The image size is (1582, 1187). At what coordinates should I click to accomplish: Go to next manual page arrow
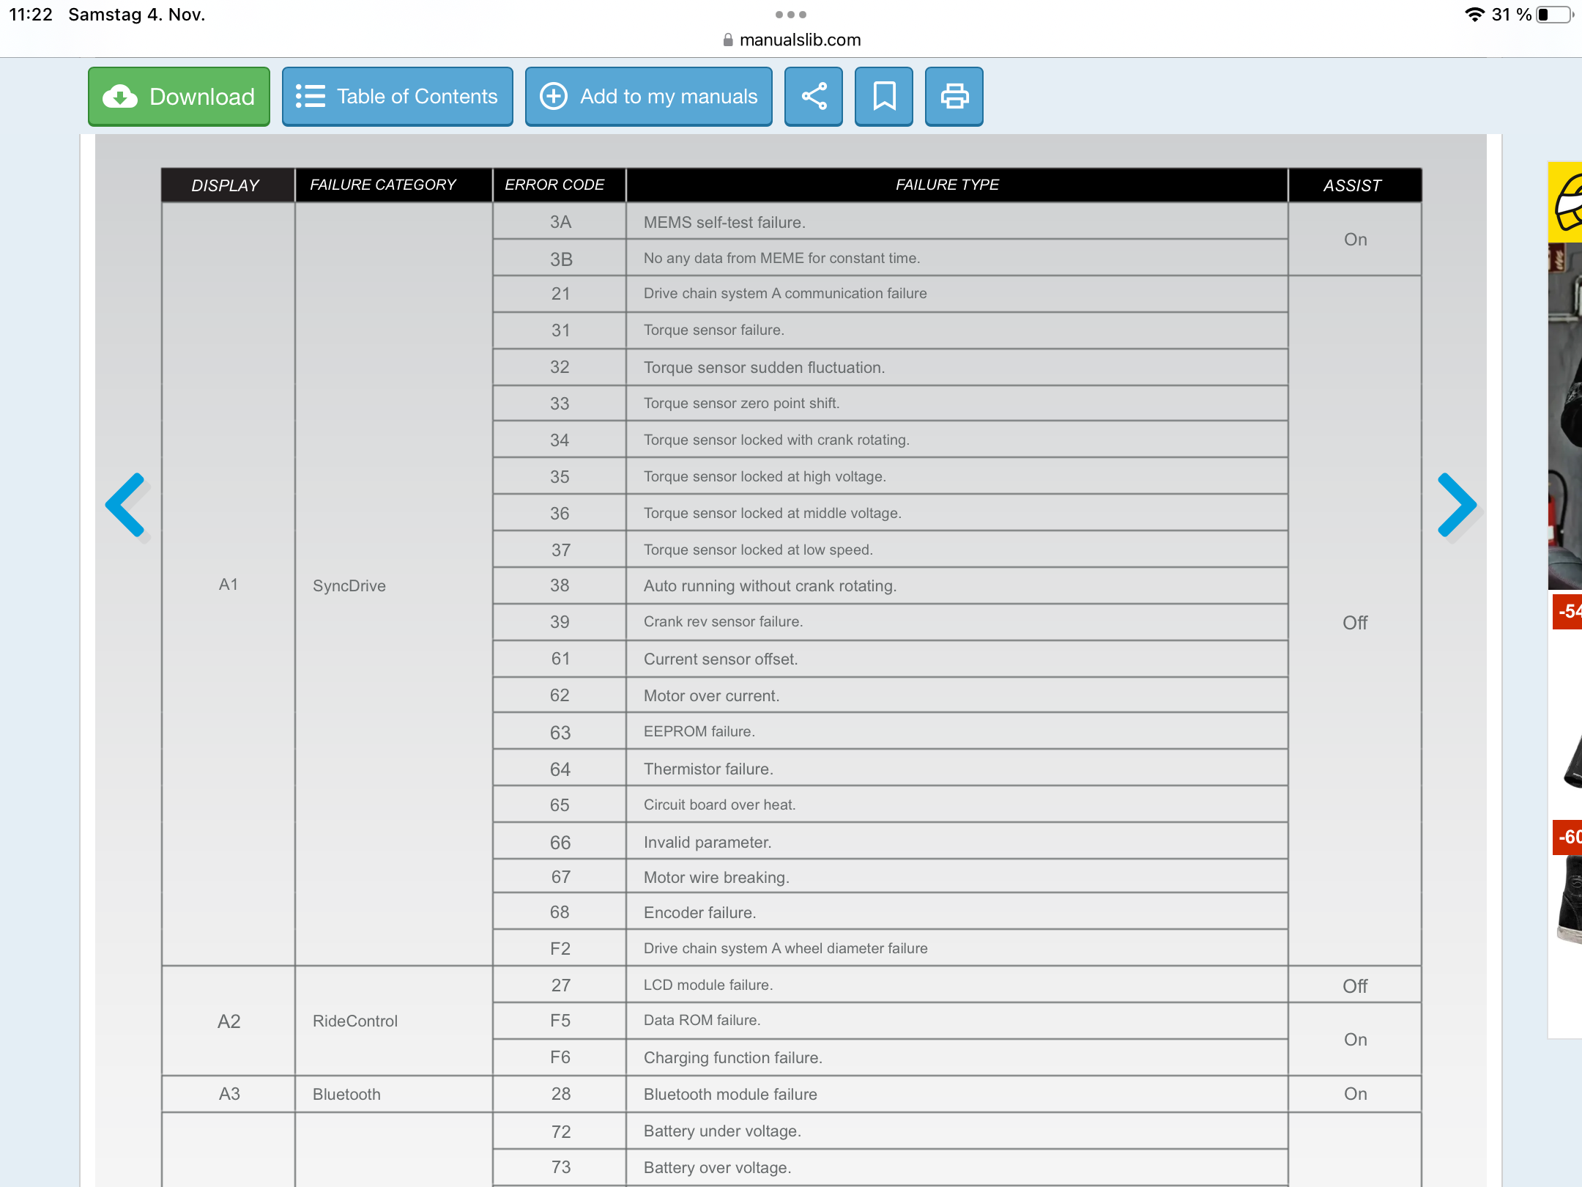tap(1457, 506)
